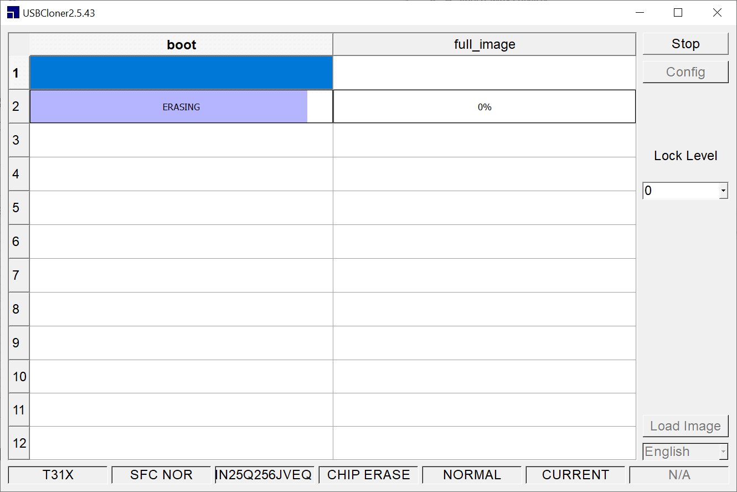Screen dimensions: 737x492
Task: Select row header 1
Action: (19, 73)
